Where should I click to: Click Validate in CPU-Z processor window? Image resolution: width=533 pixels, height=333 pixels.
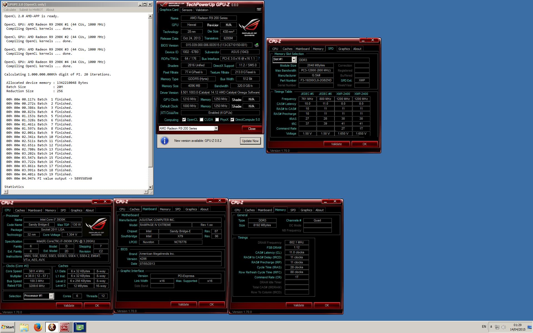click(69, 306)
